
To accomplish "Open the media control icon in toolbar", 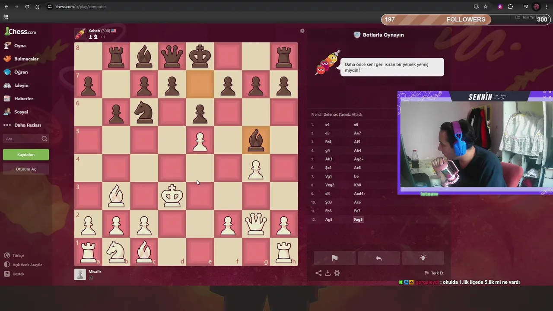I will pos(526,6).
